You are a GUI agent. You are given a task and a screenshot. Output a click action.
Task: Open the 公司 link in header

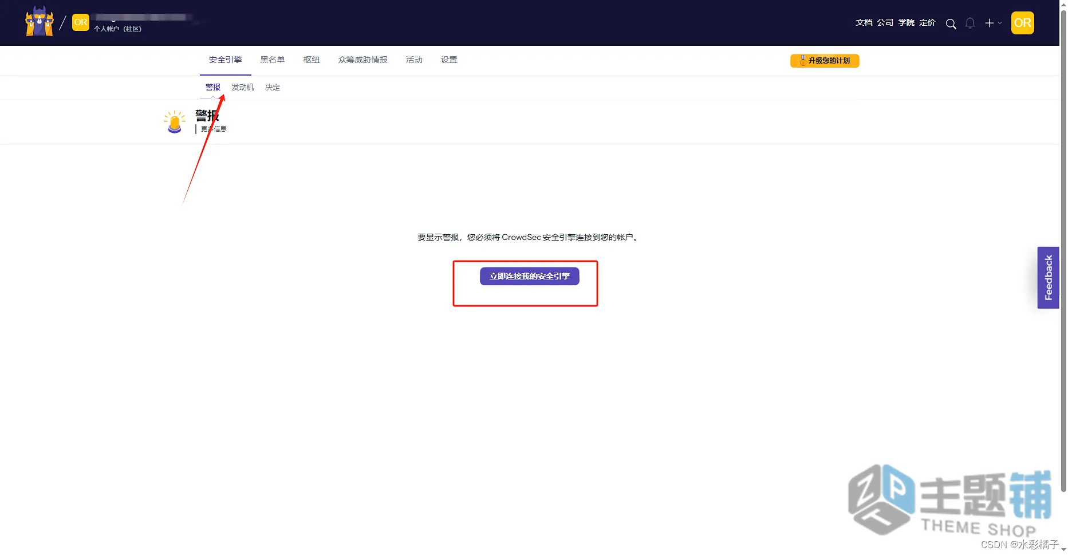[885, 22]
